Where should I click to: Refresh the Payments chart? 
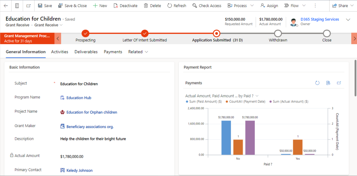317,83
